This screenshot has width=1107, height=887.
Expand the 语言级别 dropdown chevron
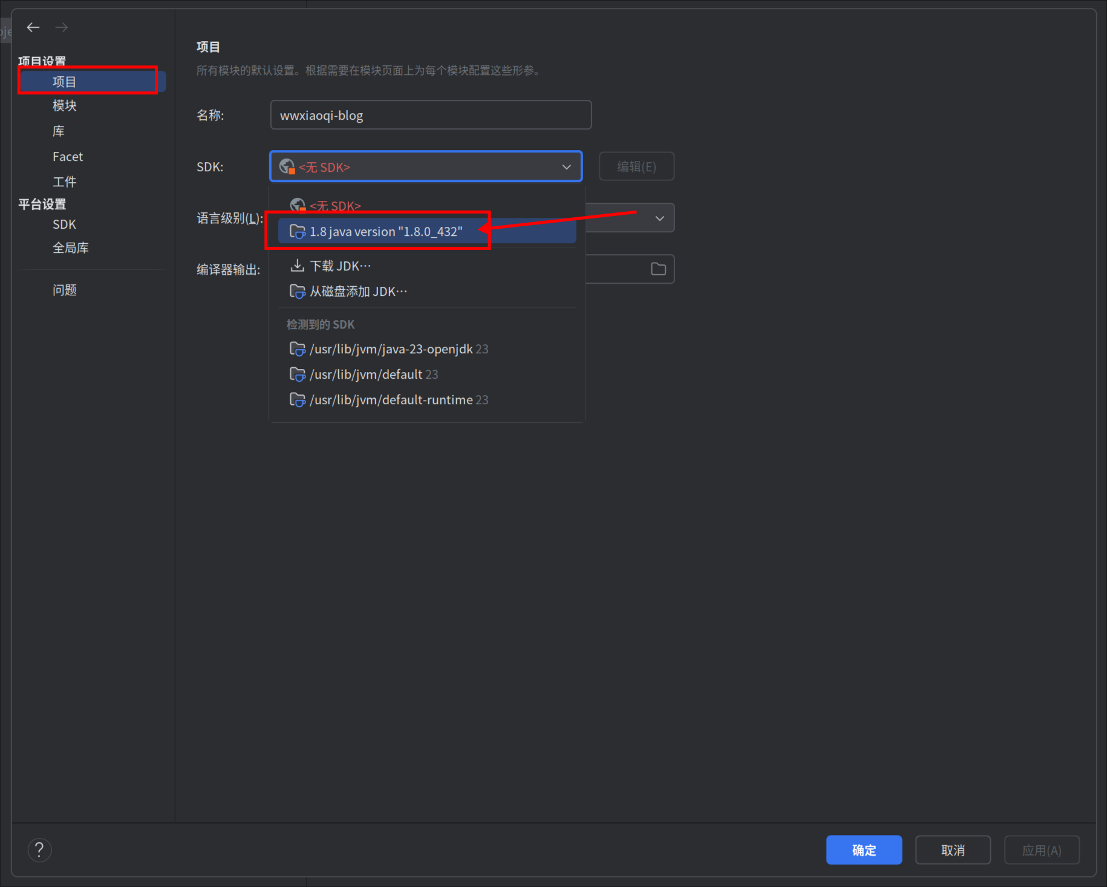point(659,218)
